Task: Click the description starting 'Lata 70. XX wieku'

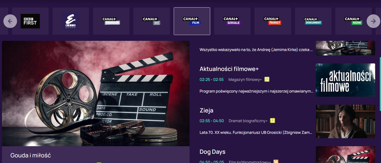Action: pyautogui.click(x=256, y=133)
